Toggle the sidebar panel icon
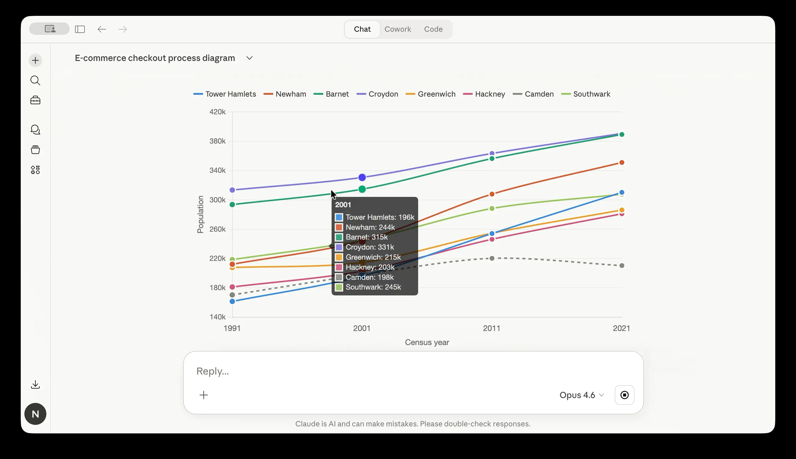 pyautogui.click(x=80, y=29)
